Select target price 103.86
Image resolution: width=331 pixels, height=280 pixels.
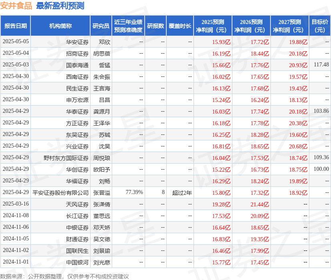(321, 111)
